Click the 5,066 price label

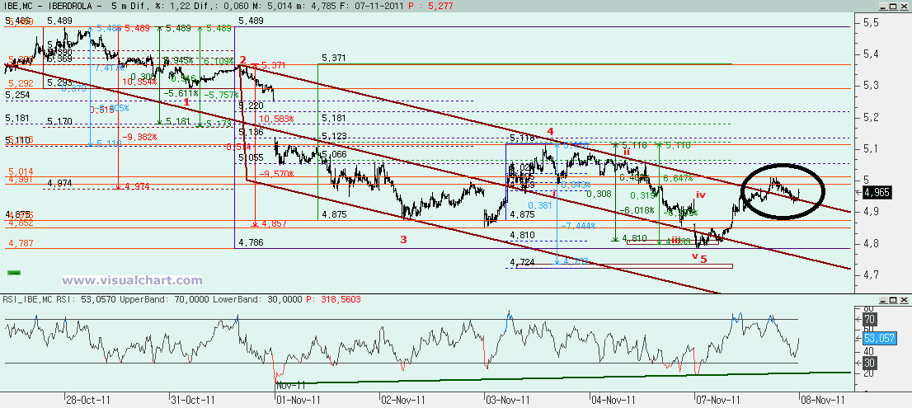coord(333,154)
